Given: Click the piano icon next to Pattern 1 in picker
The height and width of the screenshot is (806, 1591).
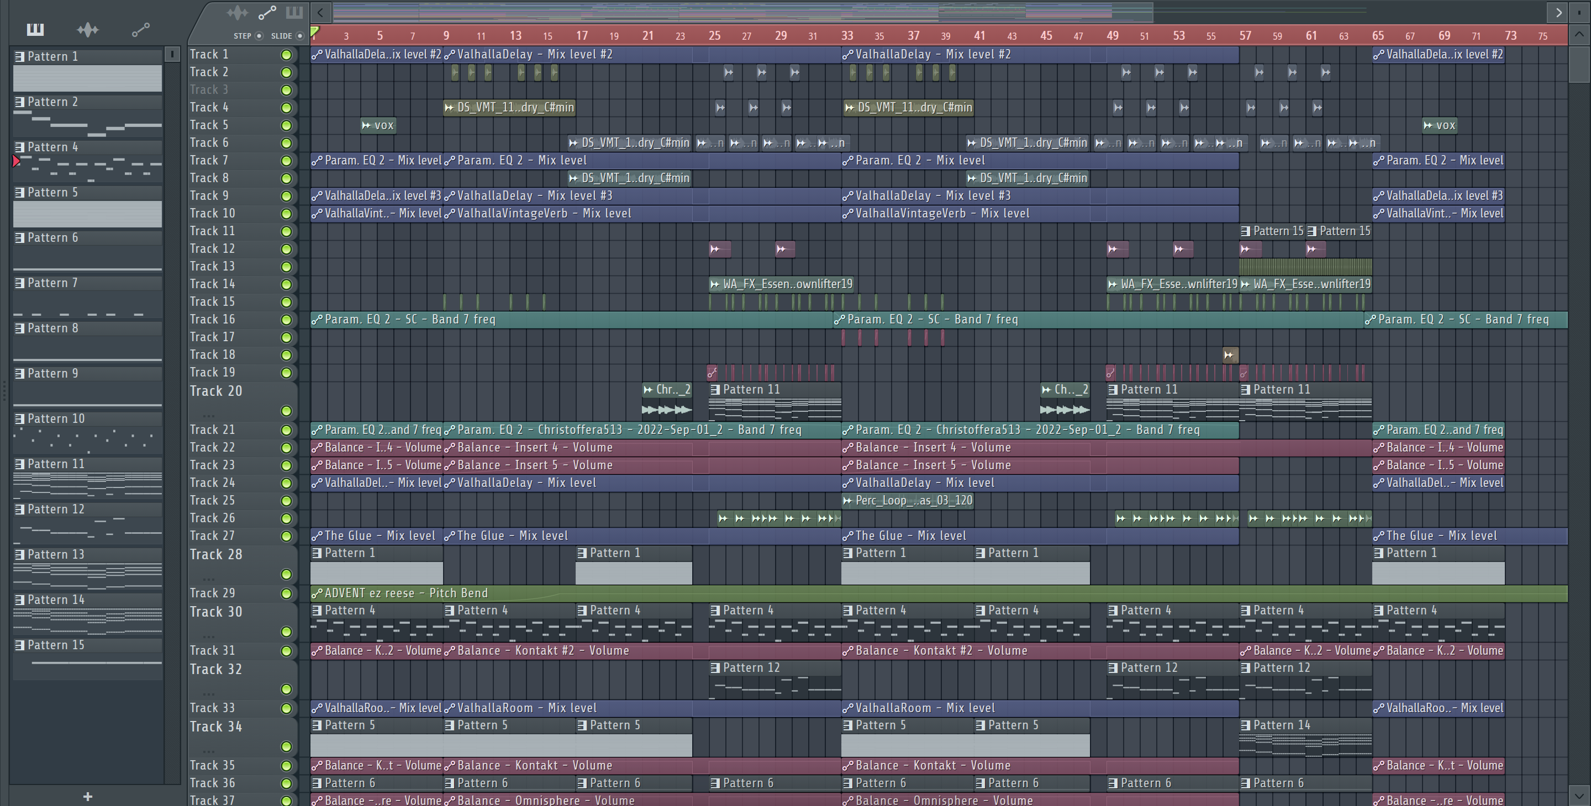Looking at the screenshot, I should [x=20, y=57].
